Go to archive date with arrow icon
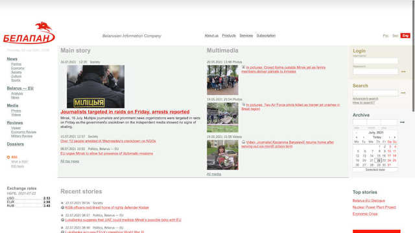The image size is (415, 233). 402,122
